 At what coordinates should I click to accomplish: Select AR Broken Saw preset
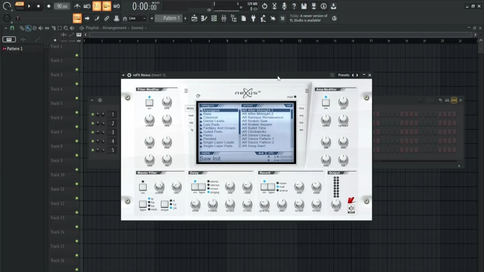tap(254, 121)
